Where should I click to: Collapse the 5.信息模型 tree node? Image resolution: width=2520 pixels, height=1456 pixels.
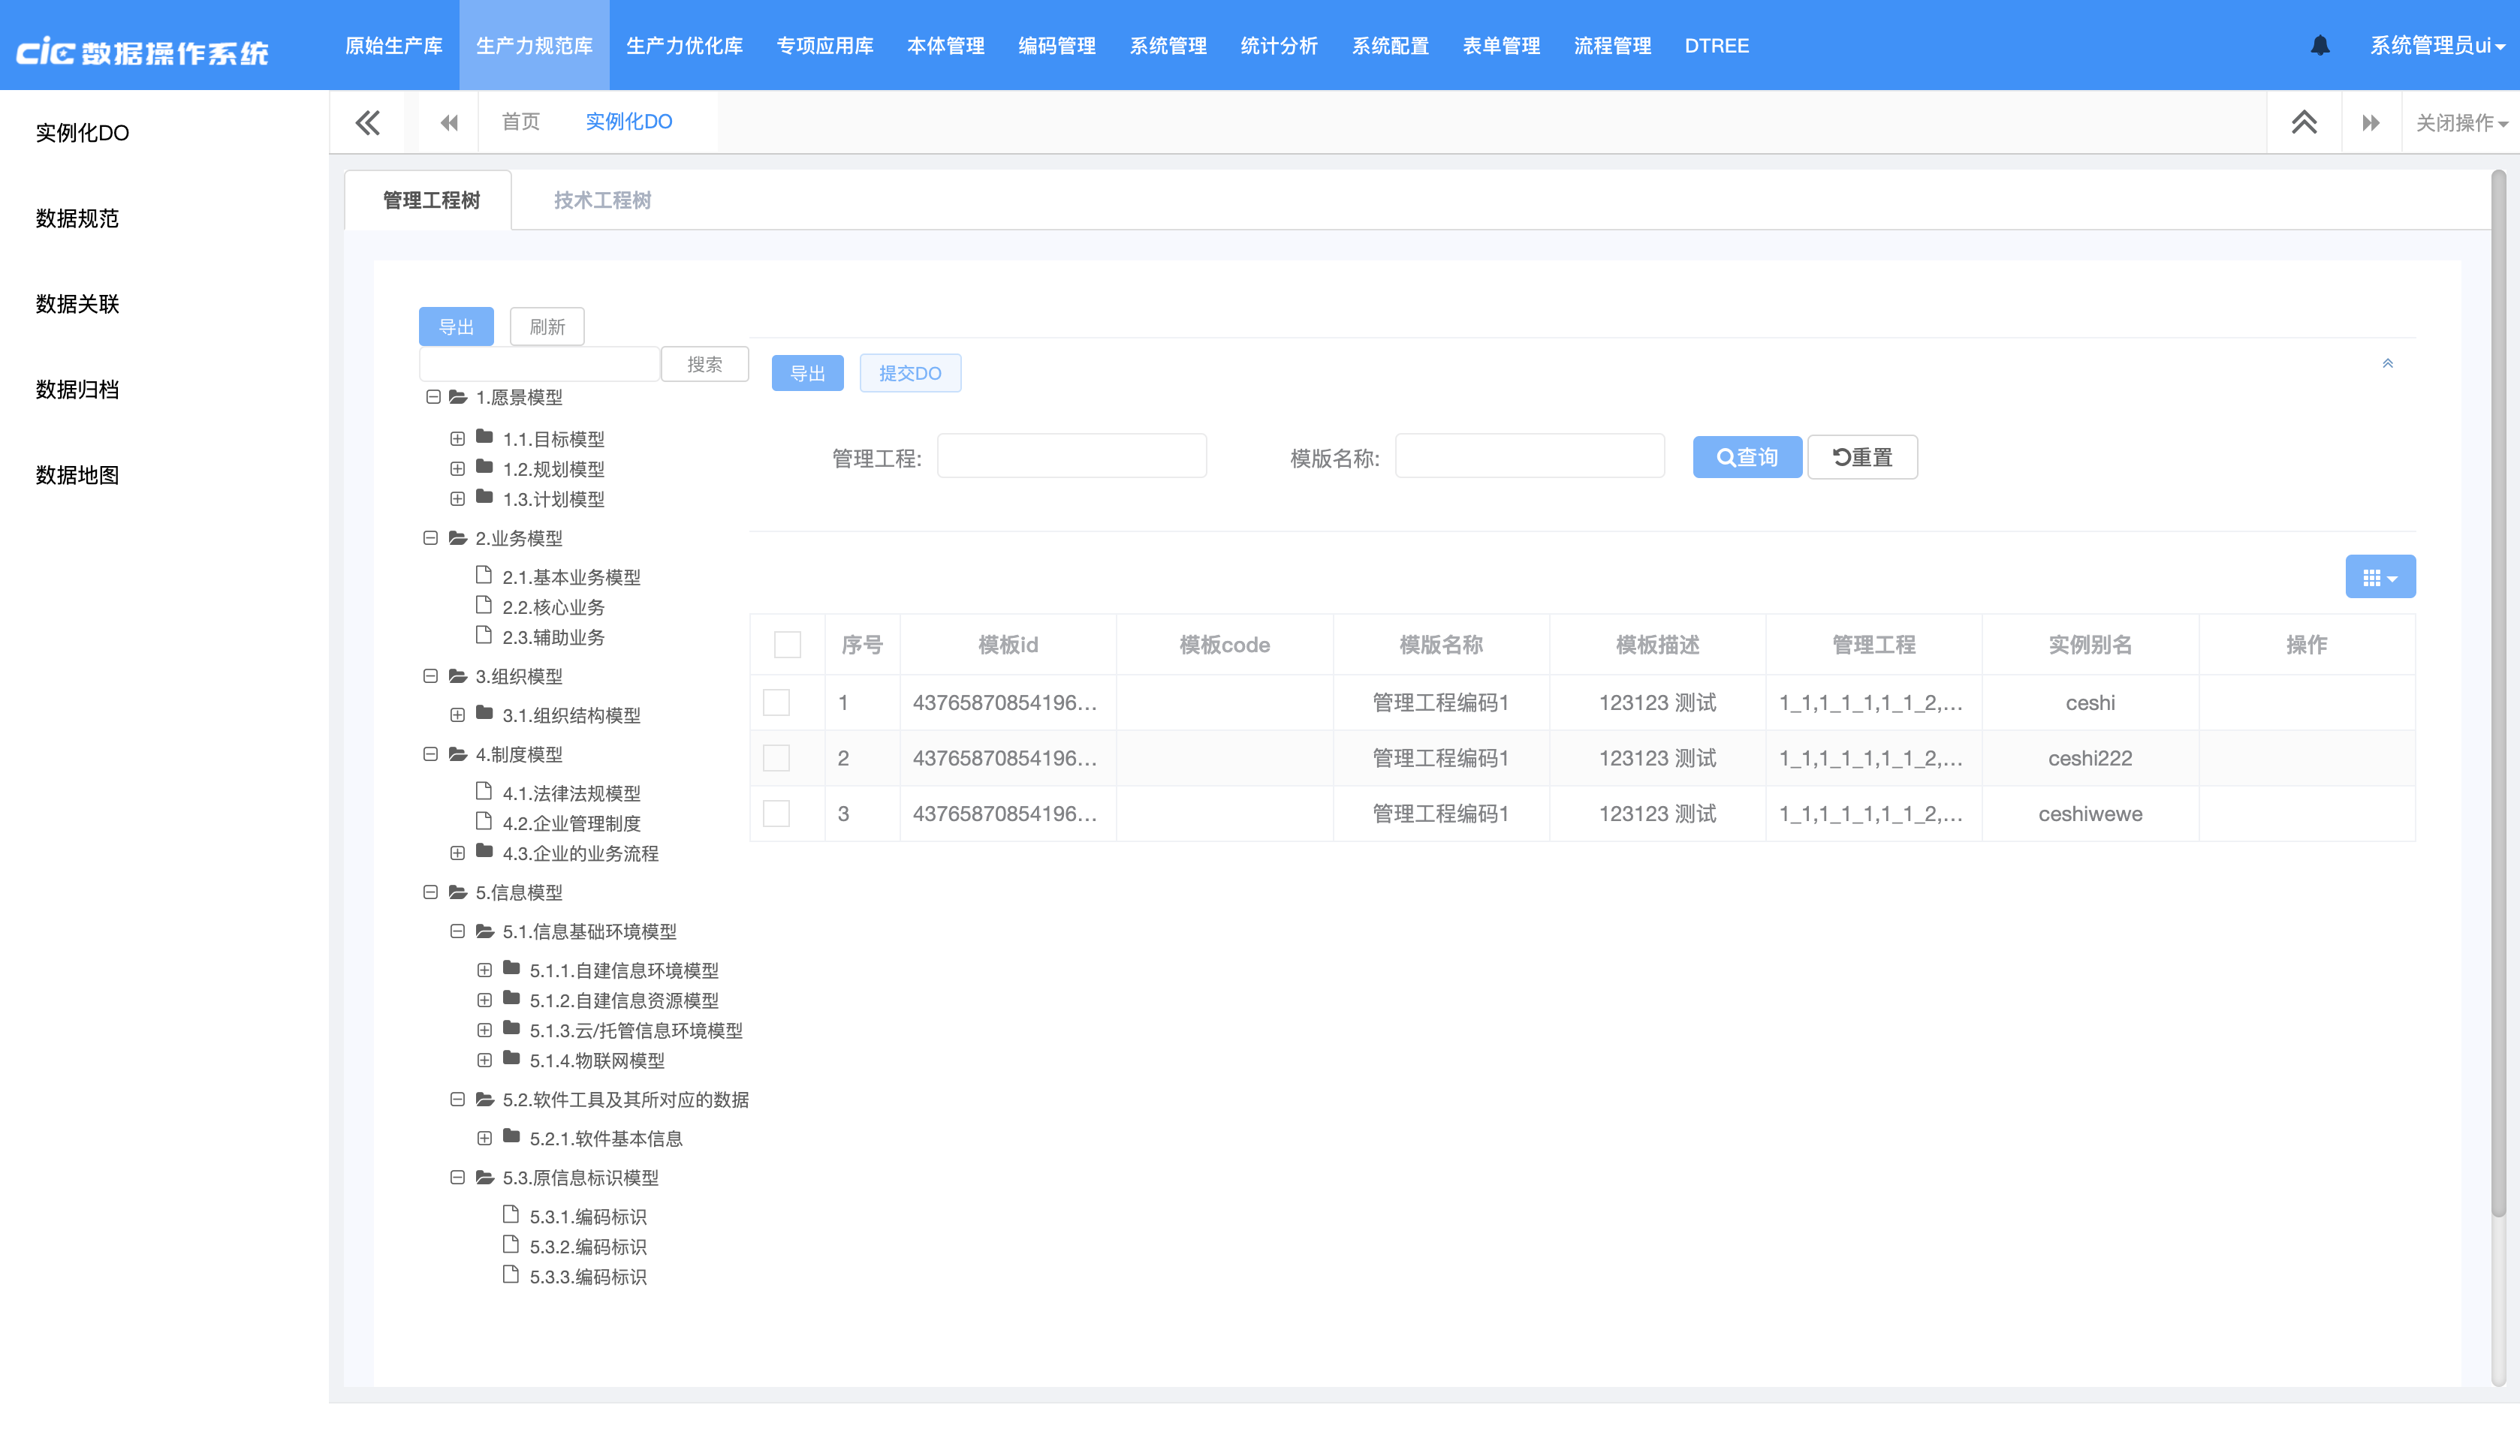point(430,892)
